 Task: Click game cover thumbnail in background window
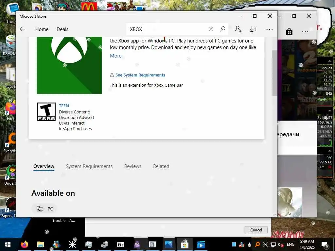290,202
